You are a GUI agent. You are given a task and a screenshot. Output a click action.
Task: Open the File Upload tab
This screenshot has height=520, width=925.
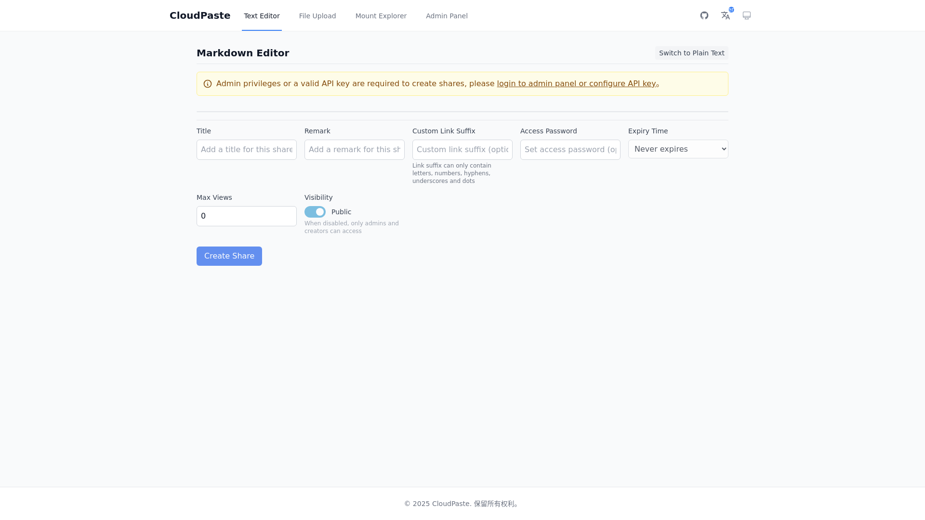tap(317, 16)
